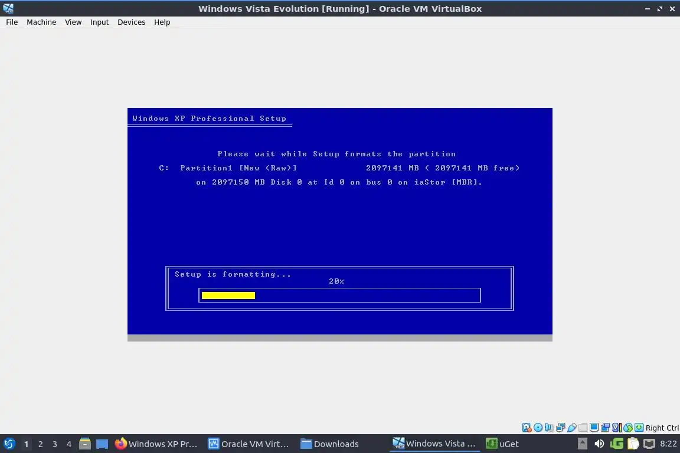Switch to workspace 2
Image resolution: width=680 pixels, height=453 pixels.
coord(40,444)
